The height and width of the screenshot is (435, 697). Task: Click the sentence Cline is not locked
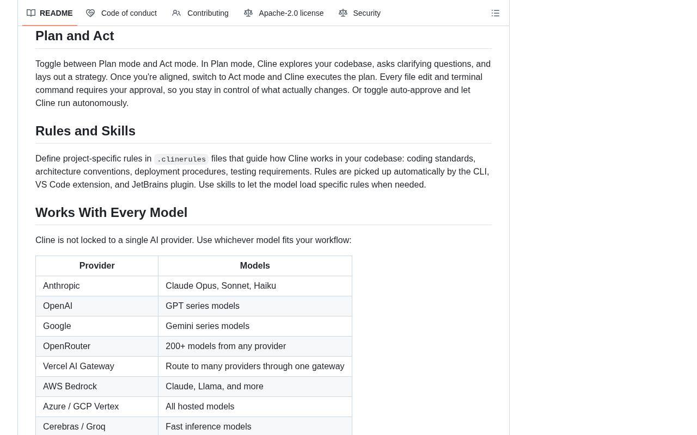pos(193,240)
